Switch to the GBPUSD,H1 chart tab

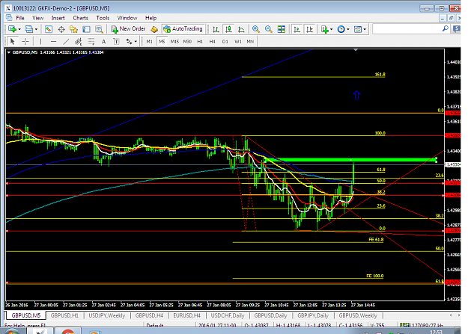pyautogui.click(x=64, y=315)
